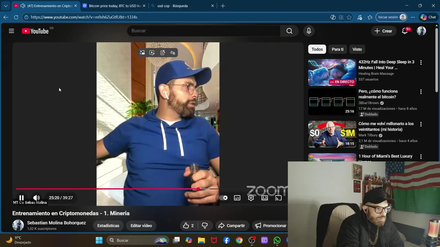Click the translate overlay icon on video
The height and width of the screenshot is (247, 440).
click(173, 52)
